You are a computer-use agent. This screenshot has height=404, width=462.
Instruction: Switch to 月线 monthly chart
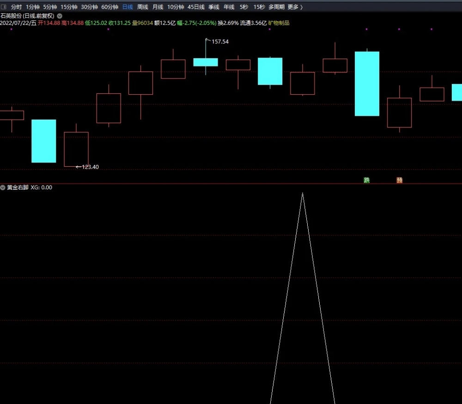coord(158,7)
